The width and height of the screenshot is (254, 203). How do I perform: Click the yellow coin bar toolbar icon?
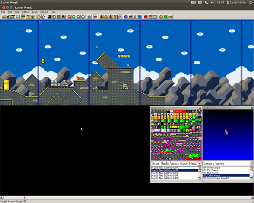click(170, 17)
